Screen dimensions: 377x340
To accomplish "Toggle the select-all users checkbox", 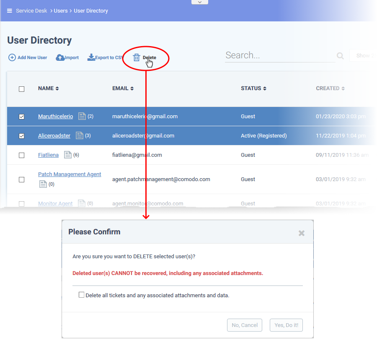I will click(x=22, y=89).
